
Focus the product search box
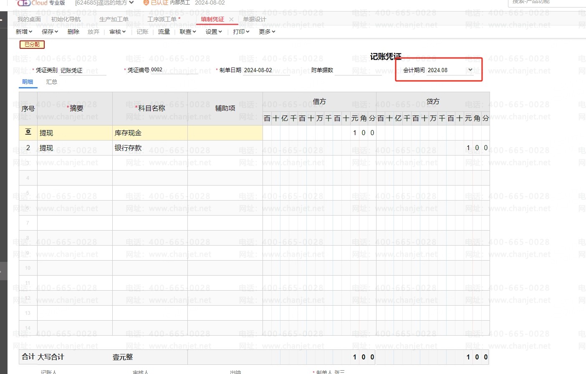[x=547, y=3]
